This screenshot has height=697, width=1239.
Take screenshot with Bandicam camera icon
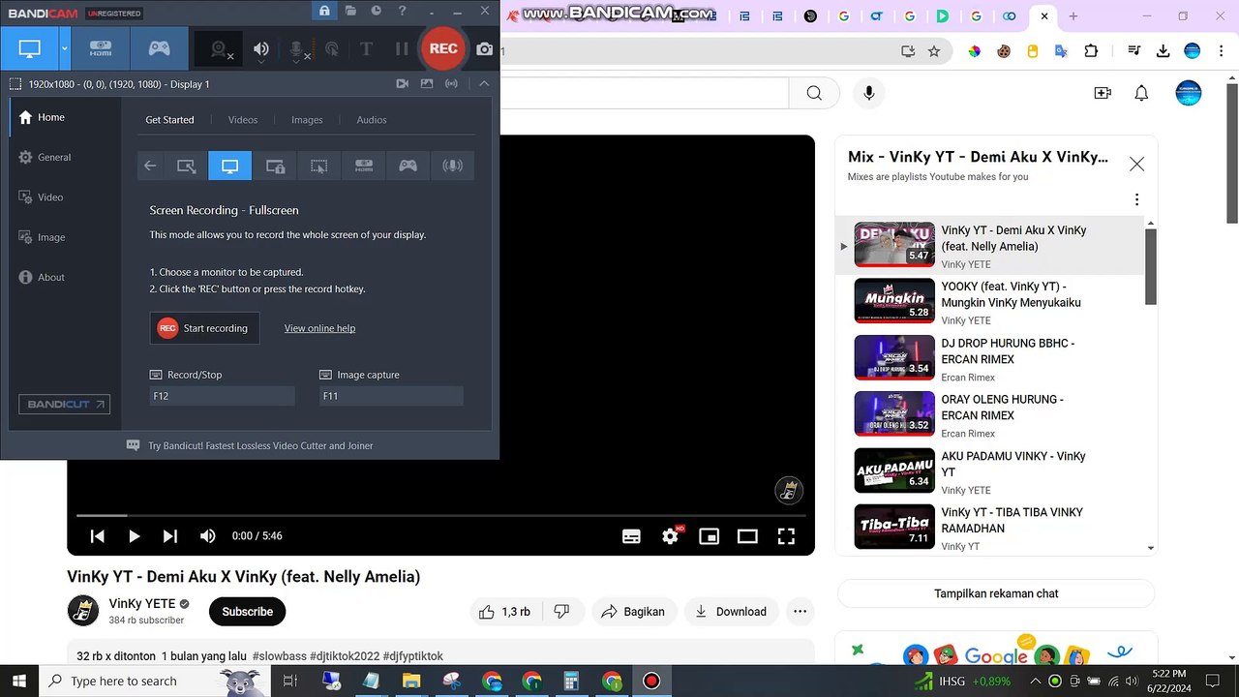[485, 49]
